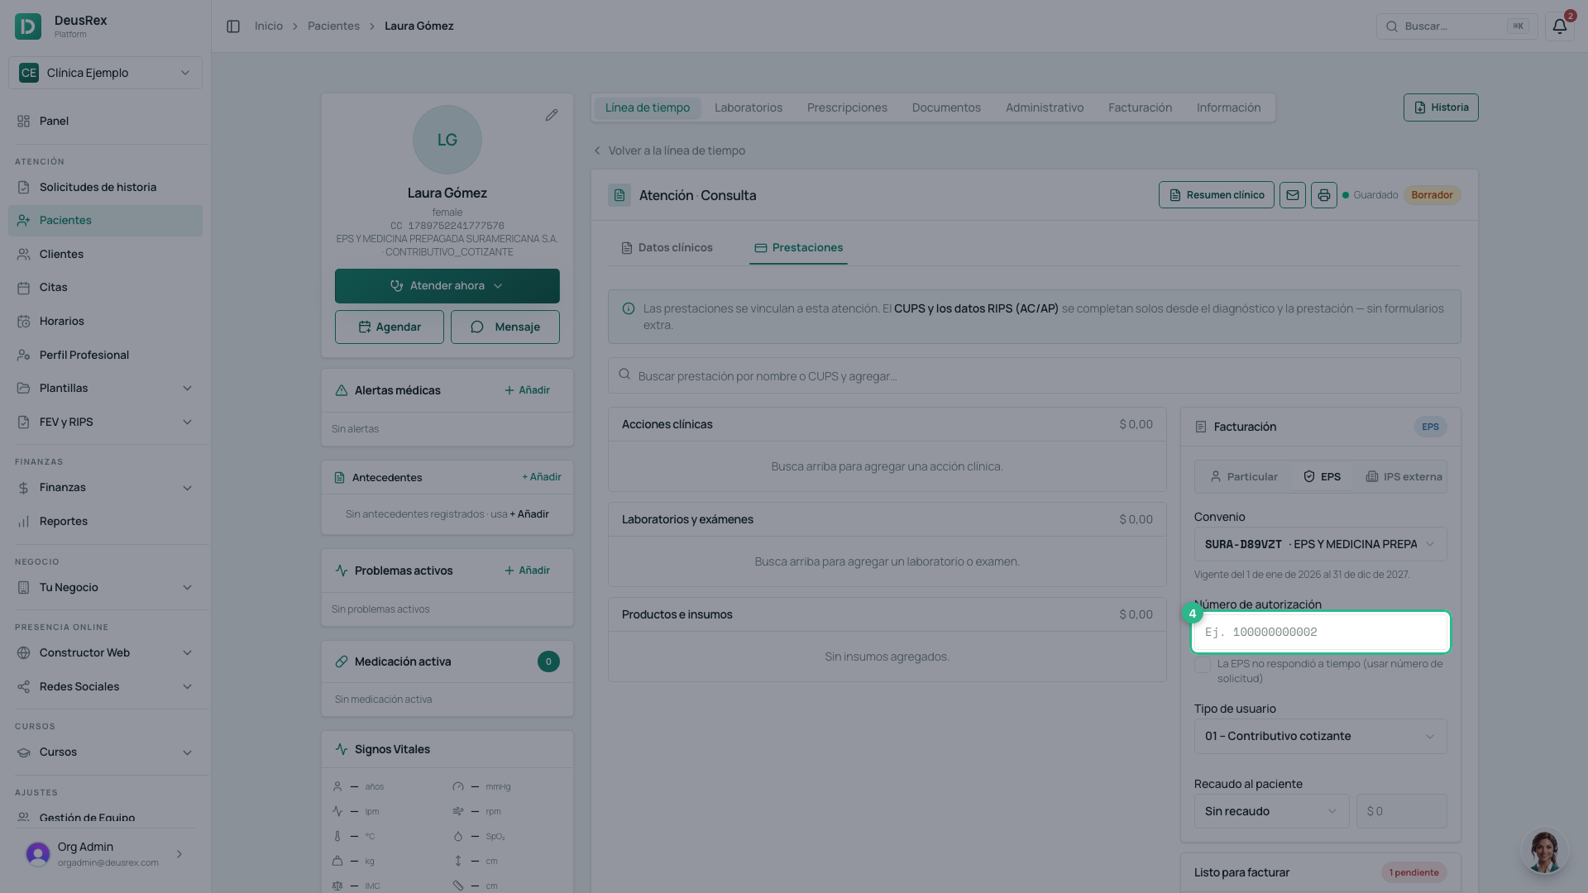Open the Sin recaudo dropdown

(1271, 811)
